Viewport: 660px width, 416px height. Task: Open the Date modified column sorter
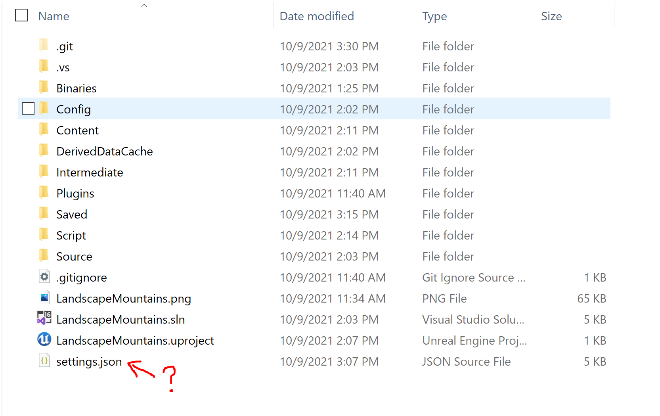[x=316, y=16]
